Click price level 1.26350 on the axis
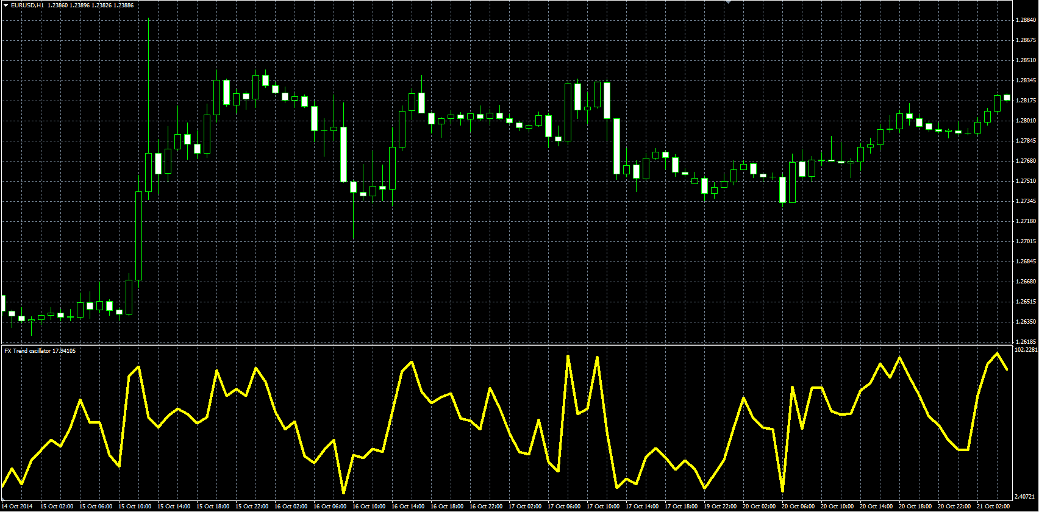The width and height of the screenshot is (1039, 512). point(1026,322)
